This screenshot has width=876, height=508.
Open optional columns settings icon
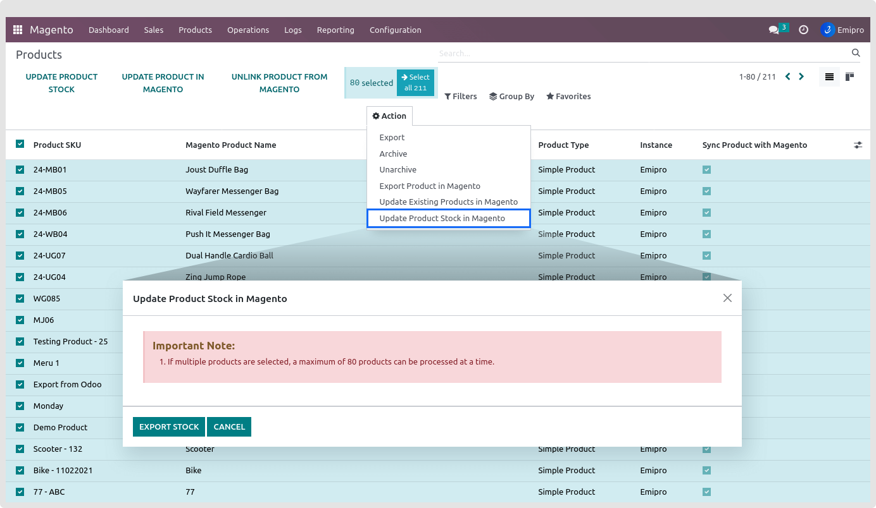[x=858, y=145]
